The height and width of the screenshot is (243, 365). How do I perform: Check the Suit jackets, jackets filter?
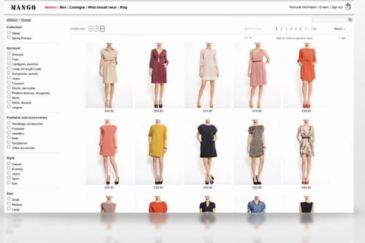(9, 73)
